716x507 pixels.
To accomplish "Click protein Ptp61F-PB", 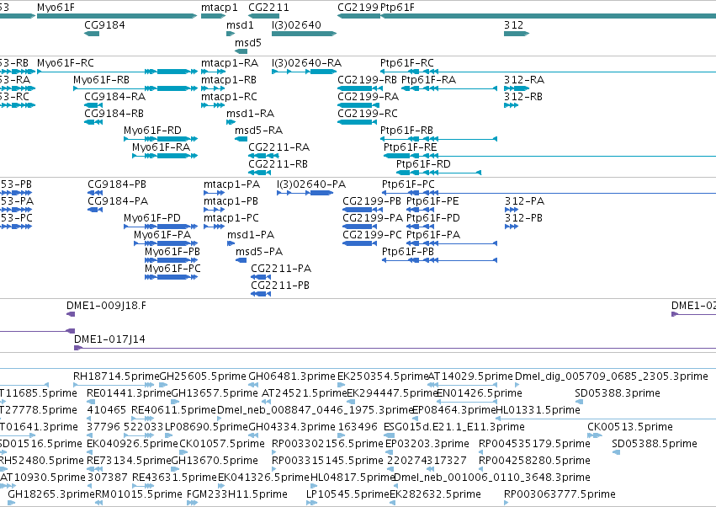I will 440,260.
